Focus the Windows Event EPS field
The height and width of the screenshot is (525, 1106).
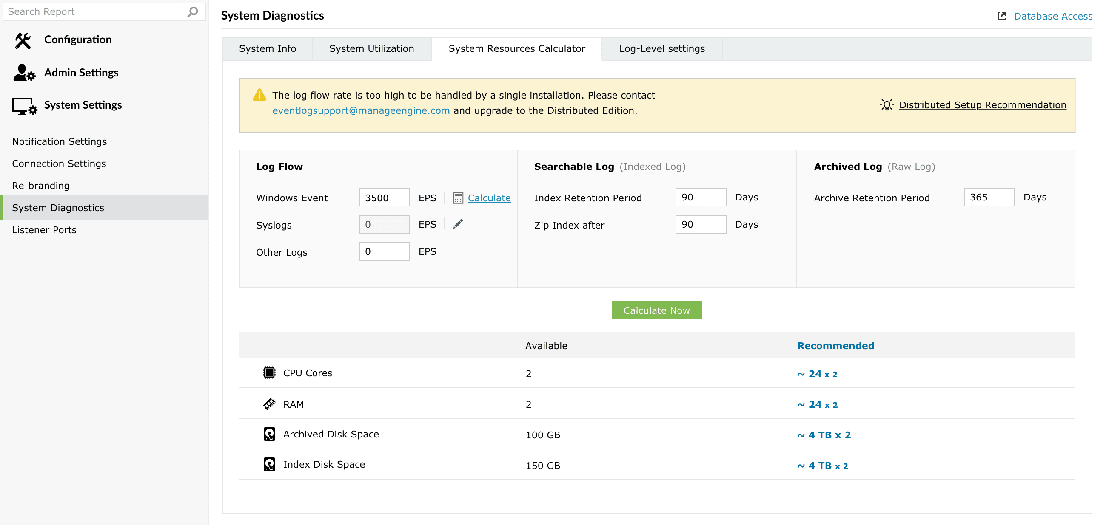[x=384, y=198]
